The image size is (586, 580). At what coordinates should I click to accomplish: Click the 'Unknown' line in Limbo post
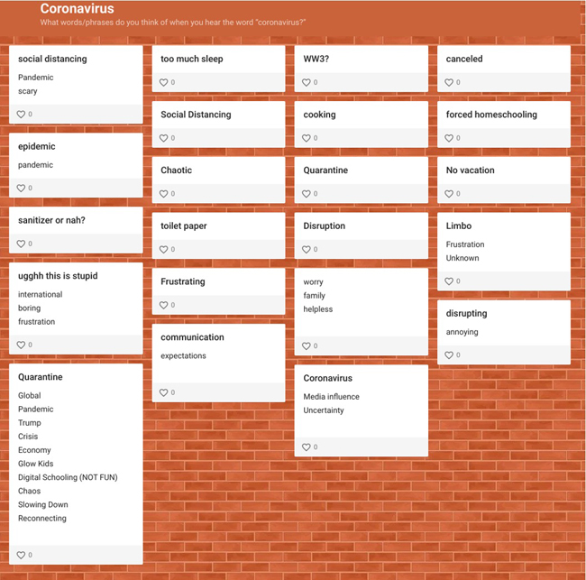pos(462,258)
